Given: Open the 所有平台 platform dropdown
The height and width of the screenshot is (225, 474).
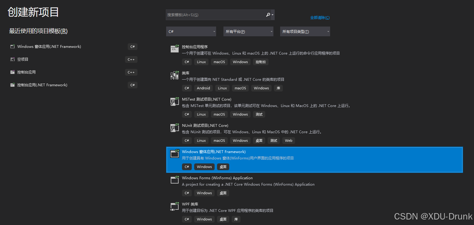Looking at the screenshot, I should 248,31.
